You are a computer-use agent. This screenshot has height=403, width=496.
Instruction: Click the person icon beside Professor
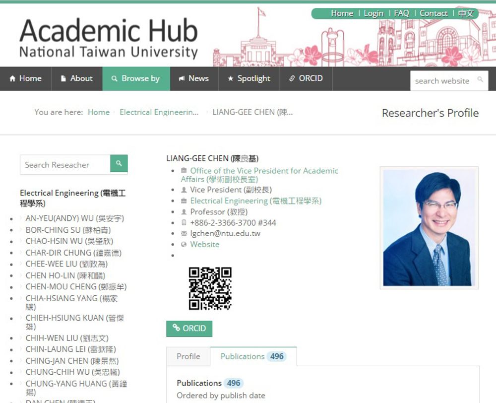[x=184, y=212]
